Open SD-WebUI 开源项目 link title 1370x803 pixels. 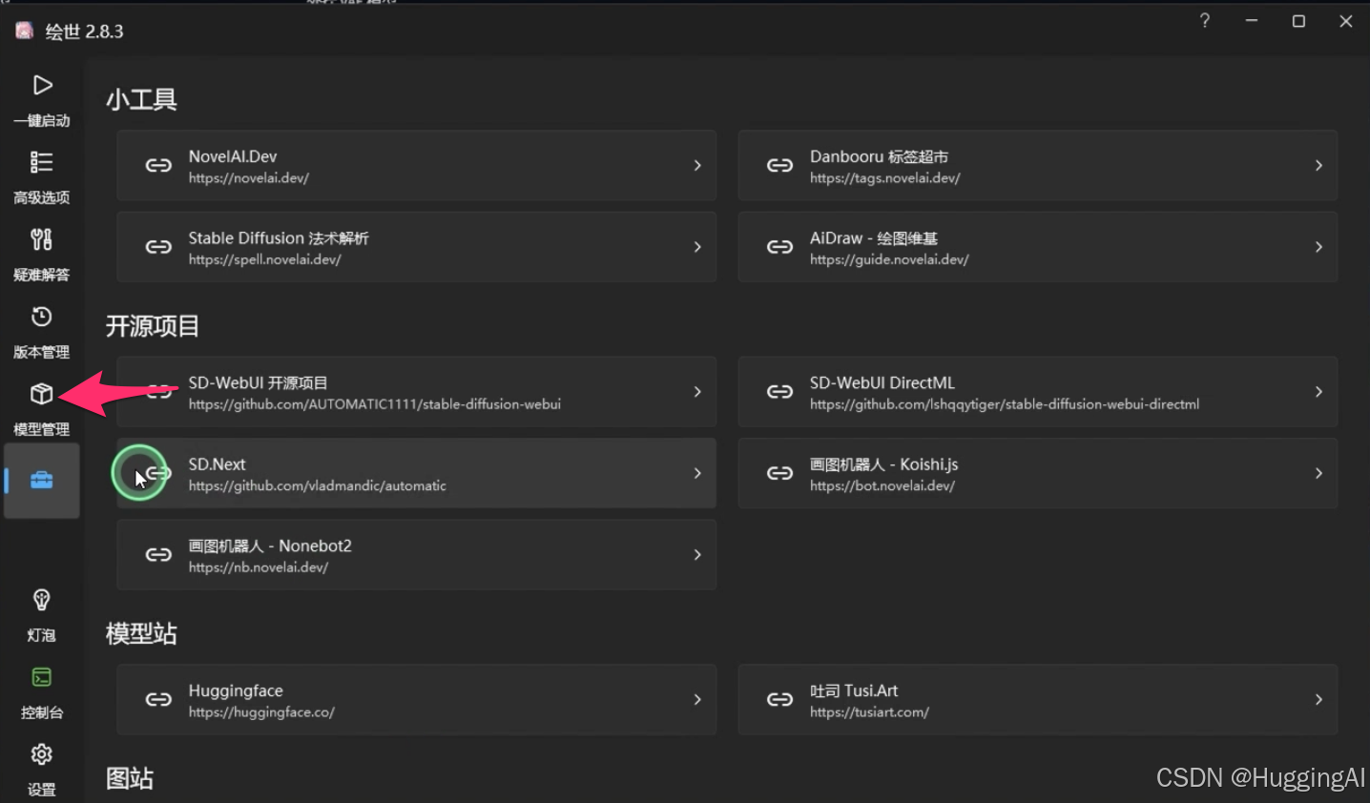tap(258, 382)
